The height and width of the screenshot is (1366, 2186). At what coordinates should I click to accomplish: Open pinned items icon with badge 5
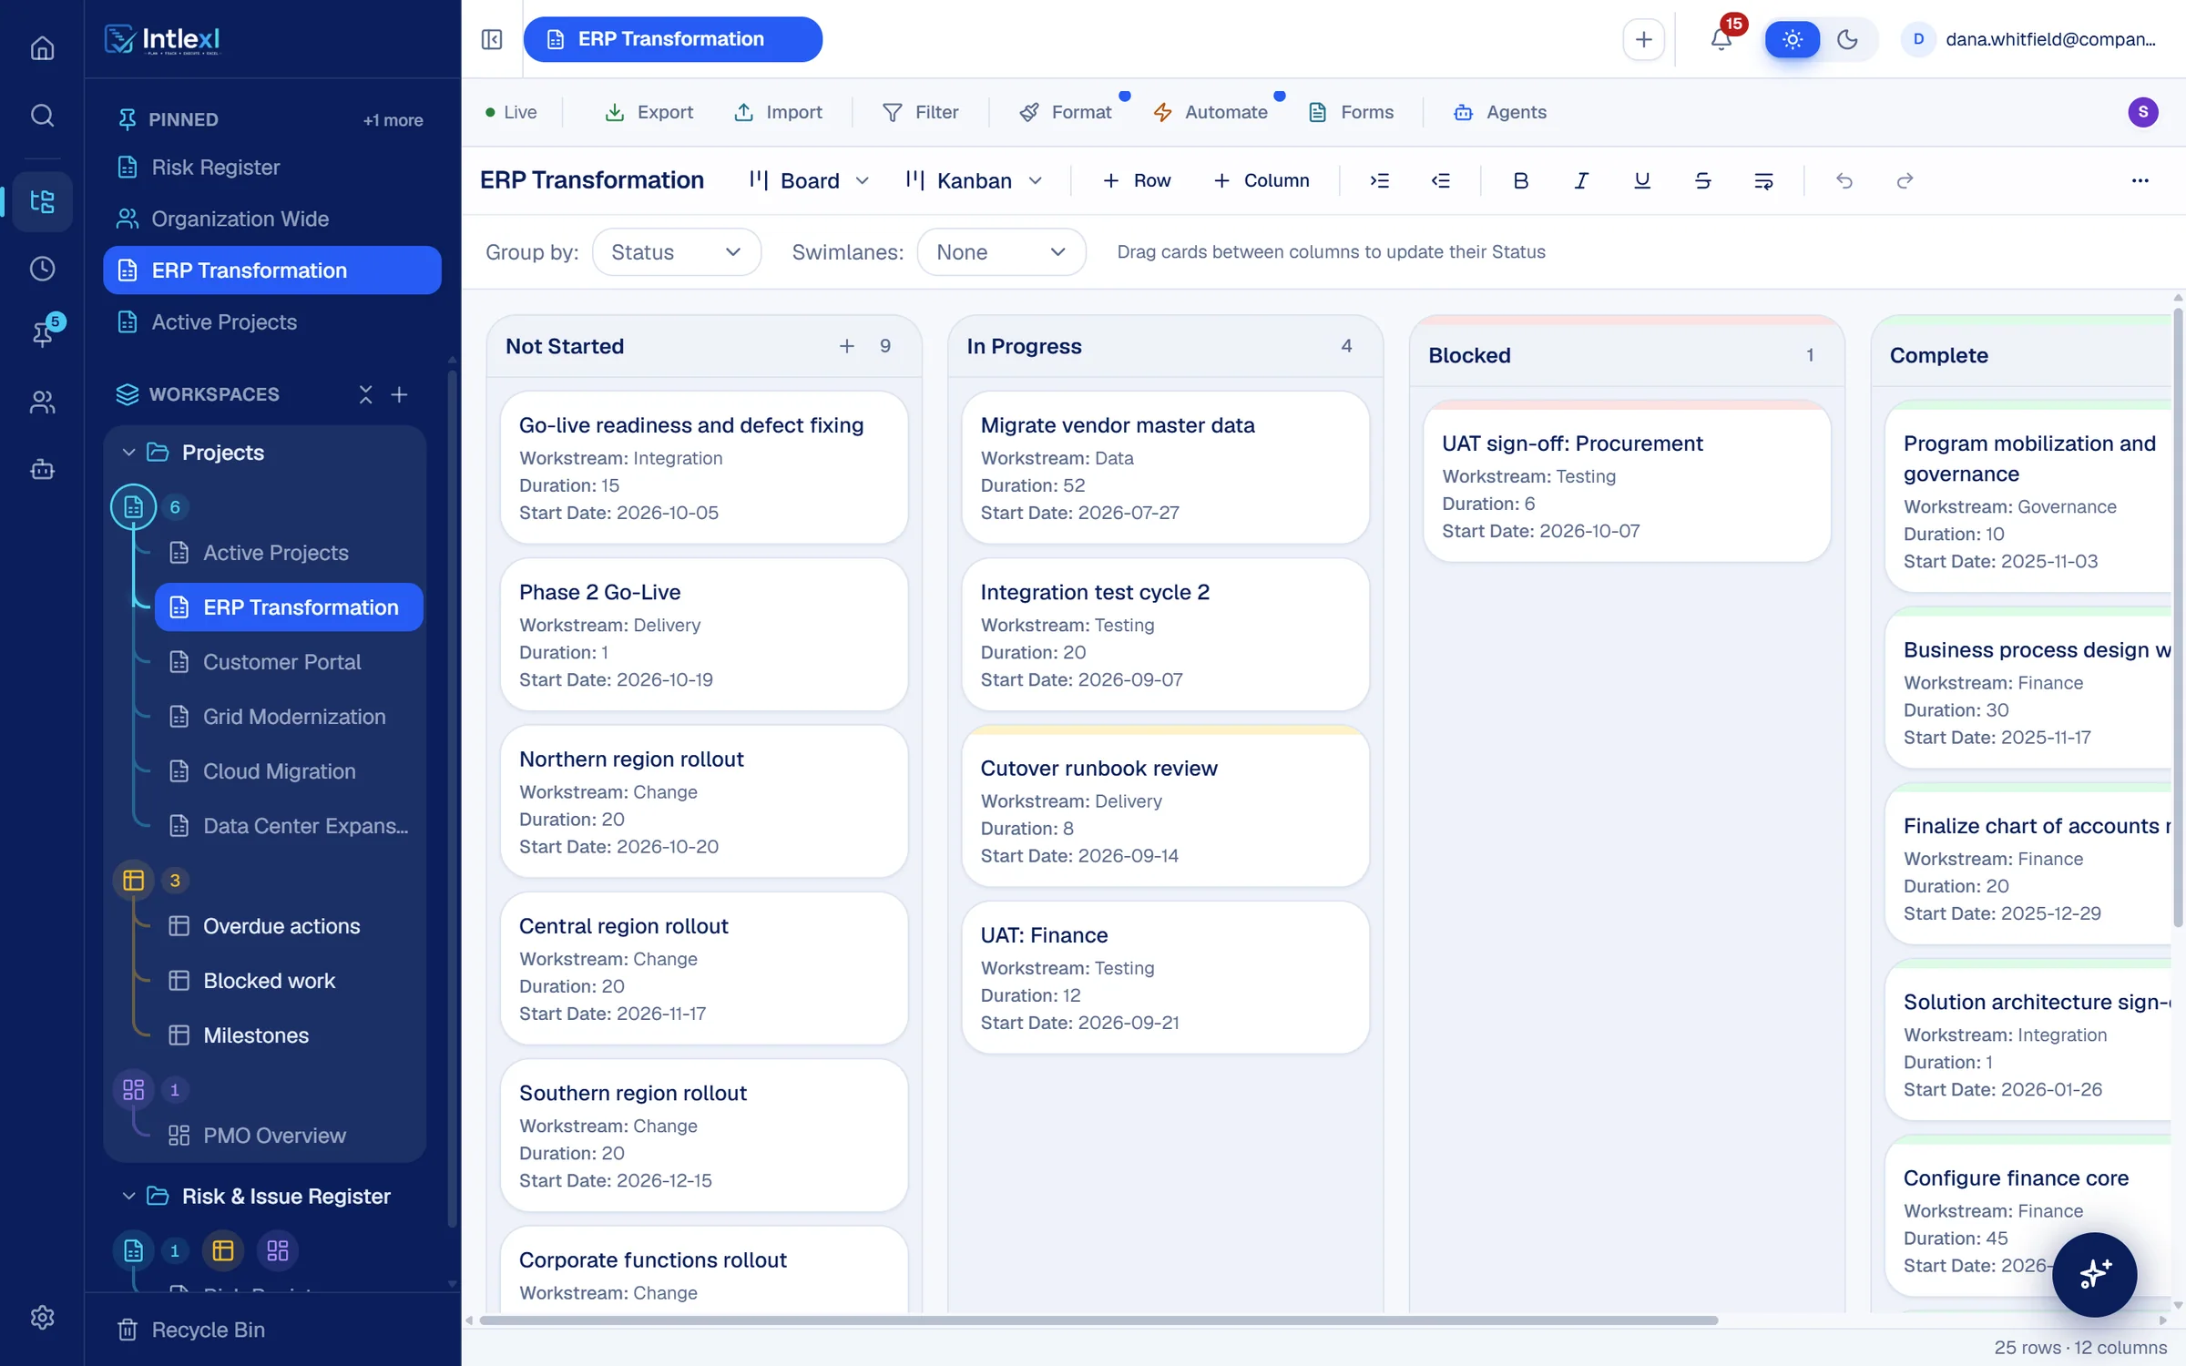tap(42, 333)
